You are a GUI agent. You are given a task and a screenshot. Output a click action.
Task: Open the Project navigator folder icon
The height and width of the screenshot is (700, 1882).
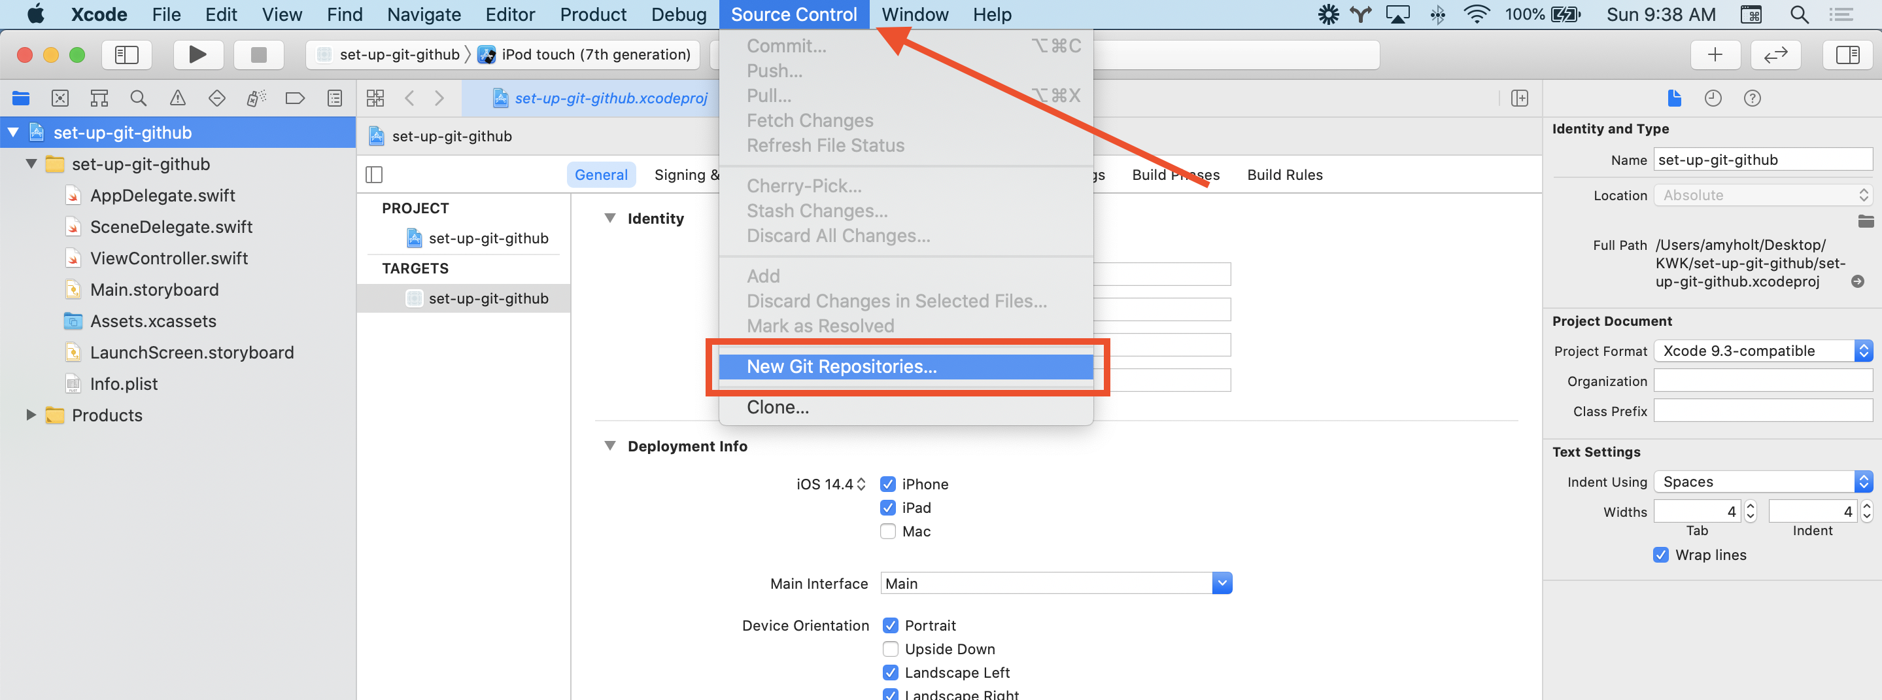tap(21, 98)
